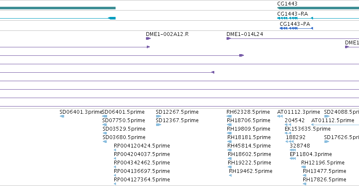The height and width of the screenshot is (186, 359).
Task: Click the SD07750.5prime EST label
Action: click(124, 120)
